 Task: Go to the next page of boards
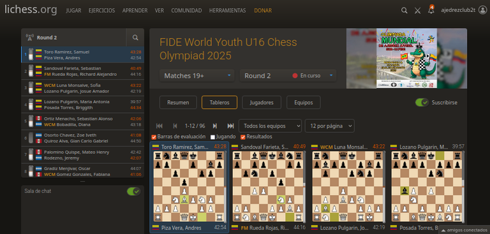[x=214, y=126]
